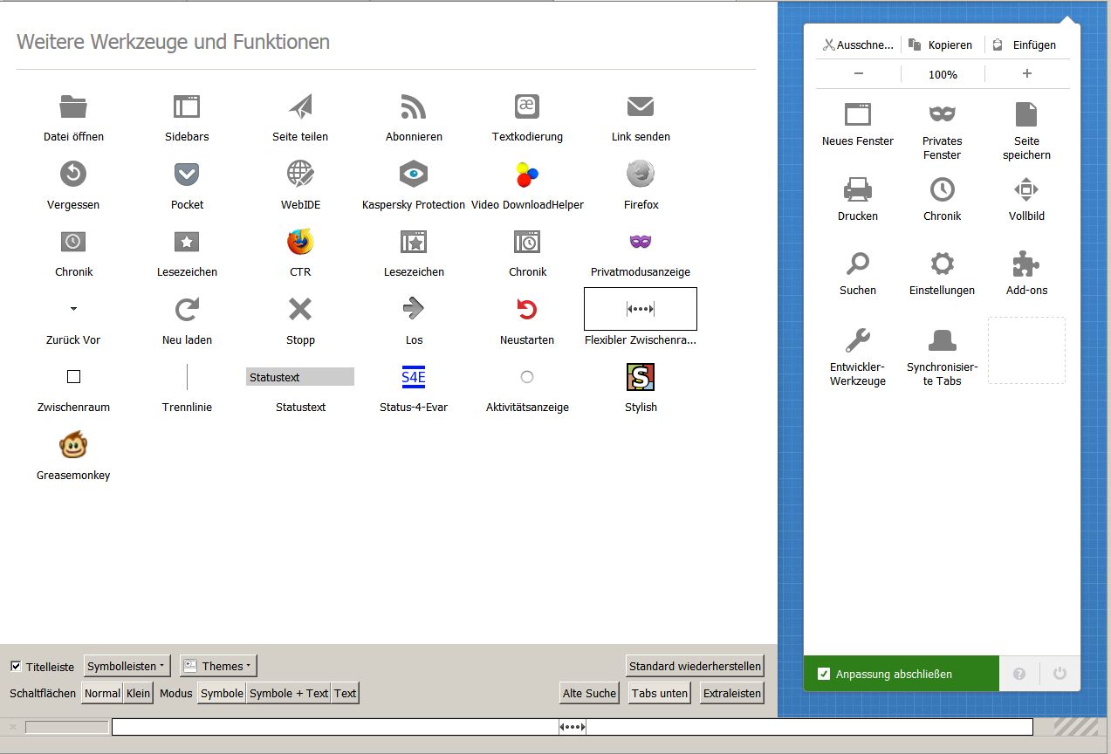
Task: Toggle the Titelleiste checkbox
Action: pos(16,667)
